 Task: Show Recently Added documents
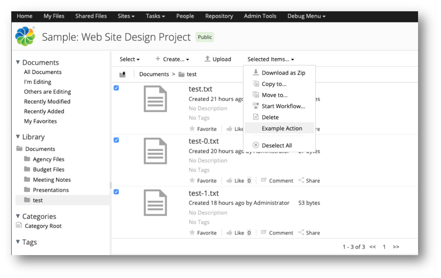44,111
